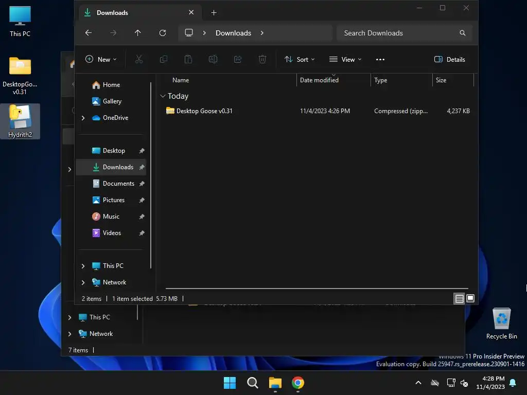This screenshot has height=395, width=527.
Task: Expand This PC in the background window
Action: [x=69, y=317]
